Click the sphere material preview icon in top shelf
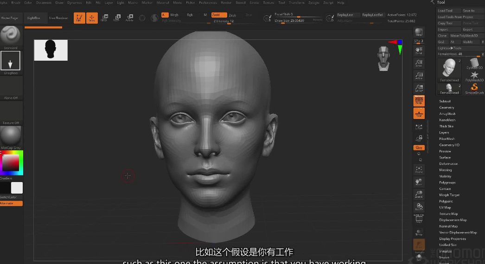The image size is (485, 264). click(142, 18)
